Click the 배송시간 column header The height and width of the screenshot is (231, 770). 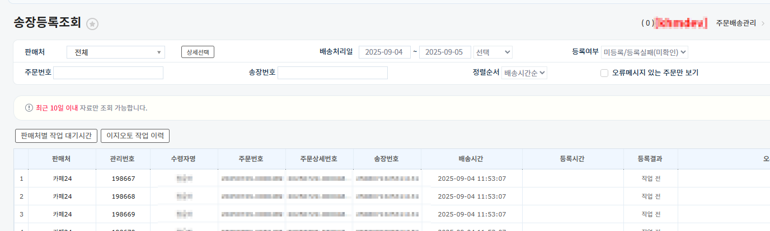coord(471,159)
